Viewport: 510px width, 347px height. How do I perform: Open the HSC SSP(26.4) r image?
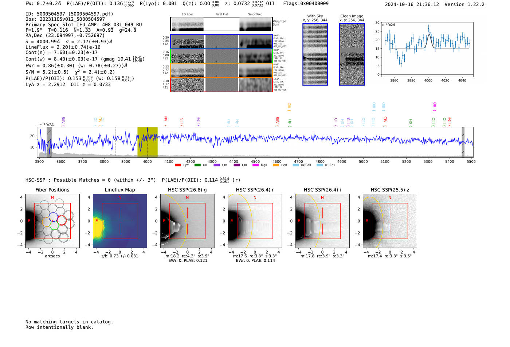(x=255, y=221)
